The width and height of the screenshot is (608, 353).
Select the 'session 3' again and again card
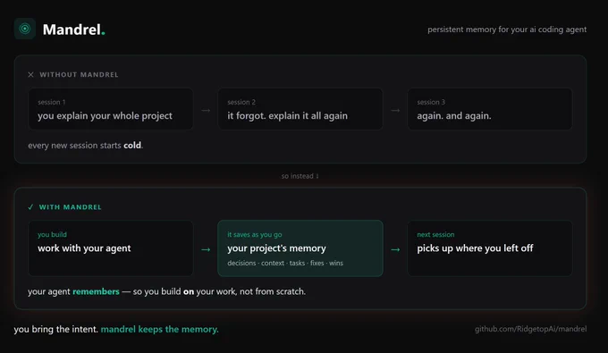[490, 109]
